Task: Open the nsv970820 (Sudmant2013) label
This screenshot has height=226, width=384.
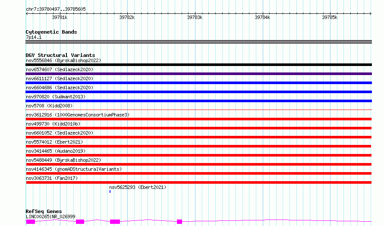Action: pyautogui.click(x=56, y=97)
